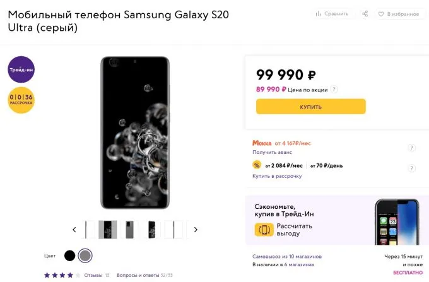Click the purple Трейд-ин badge

(x=21, y=70)
